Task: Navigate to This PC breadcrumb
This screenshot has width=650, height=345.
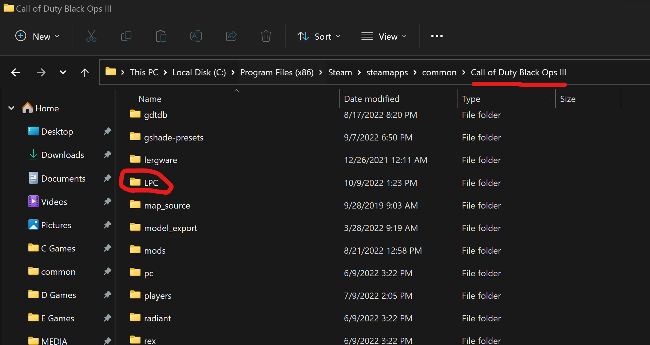Action: point(144,72)
